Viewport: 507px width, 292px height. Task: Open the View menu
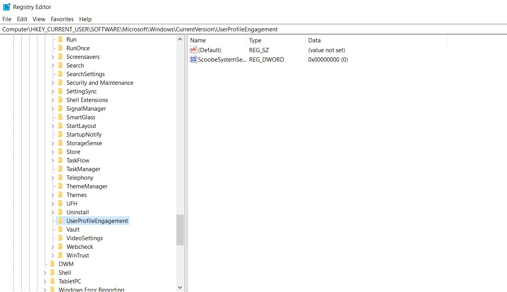(39, 19)
